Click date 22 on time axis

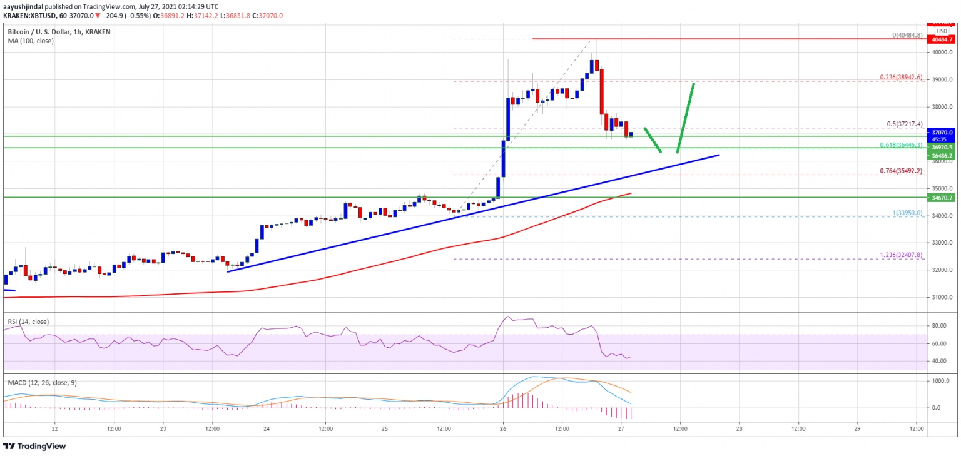coord(55,429)
